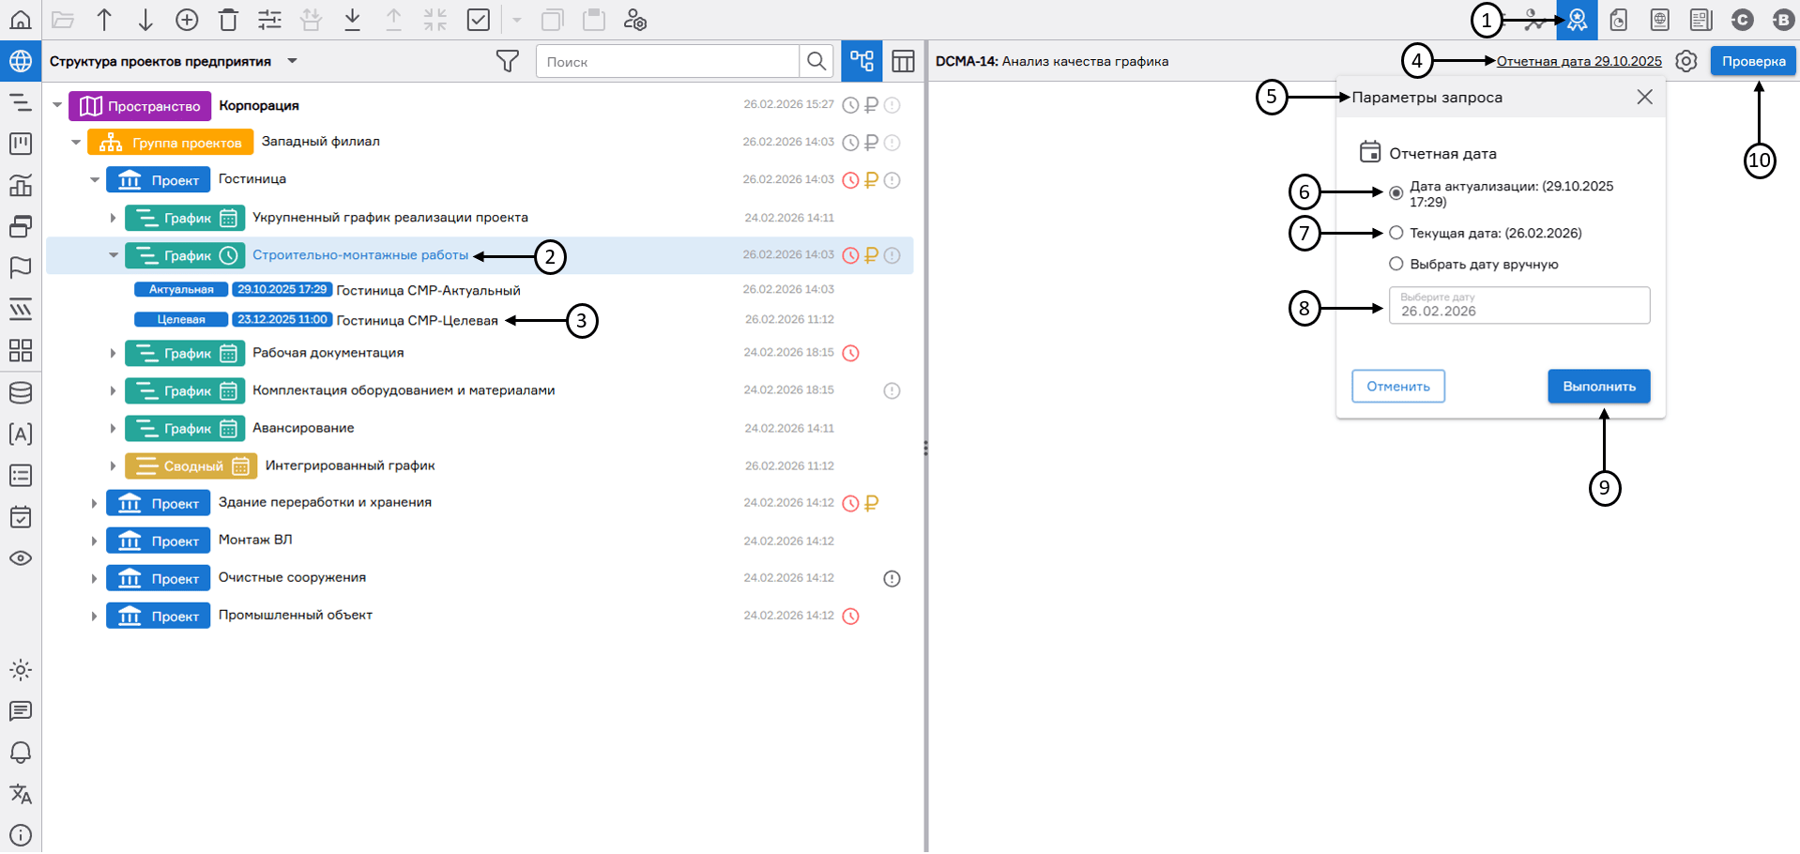Click the trash delete icon in the toolbar
The image size is (1800, 854).
[x=228, y=20]
